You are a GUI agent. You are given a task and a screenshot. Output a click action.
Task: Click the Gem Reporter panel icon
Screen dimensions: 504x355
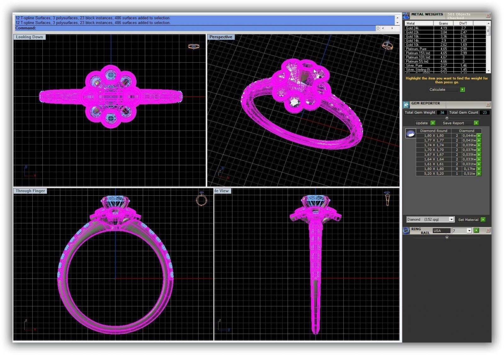(406, 105)
